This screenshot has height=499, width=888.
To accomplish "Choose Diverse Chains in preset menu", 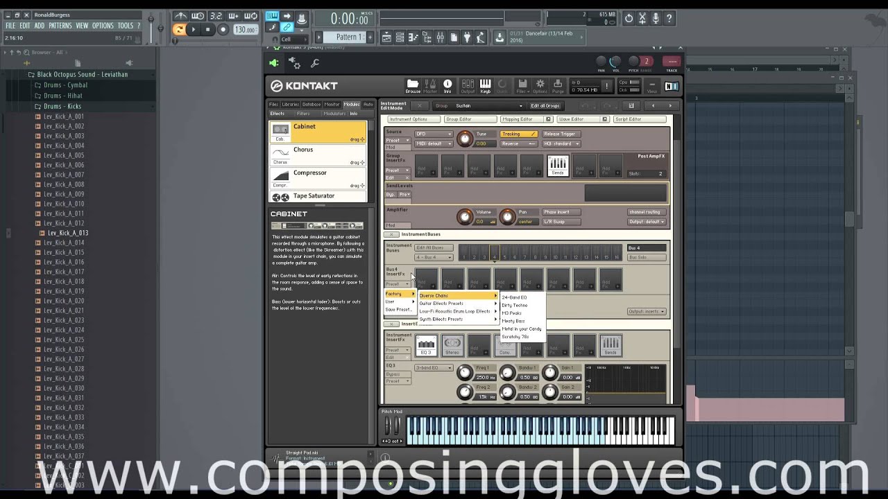I will pos(457,295).
